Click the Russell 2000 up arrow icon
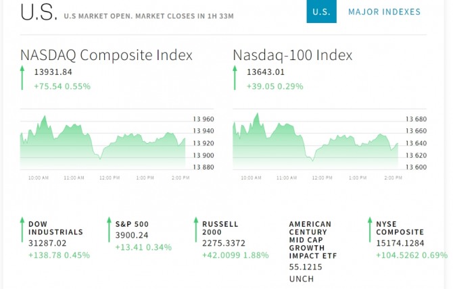 195,230
